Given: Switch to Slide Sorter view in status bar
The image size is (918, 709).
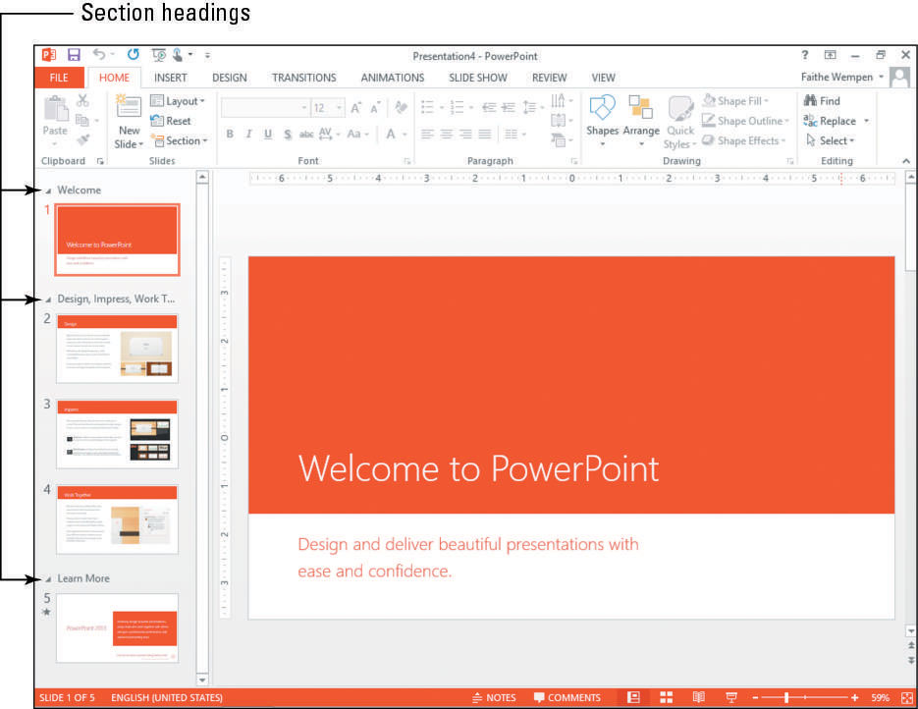Looking at the screenshot, I should tap(667, 697).
